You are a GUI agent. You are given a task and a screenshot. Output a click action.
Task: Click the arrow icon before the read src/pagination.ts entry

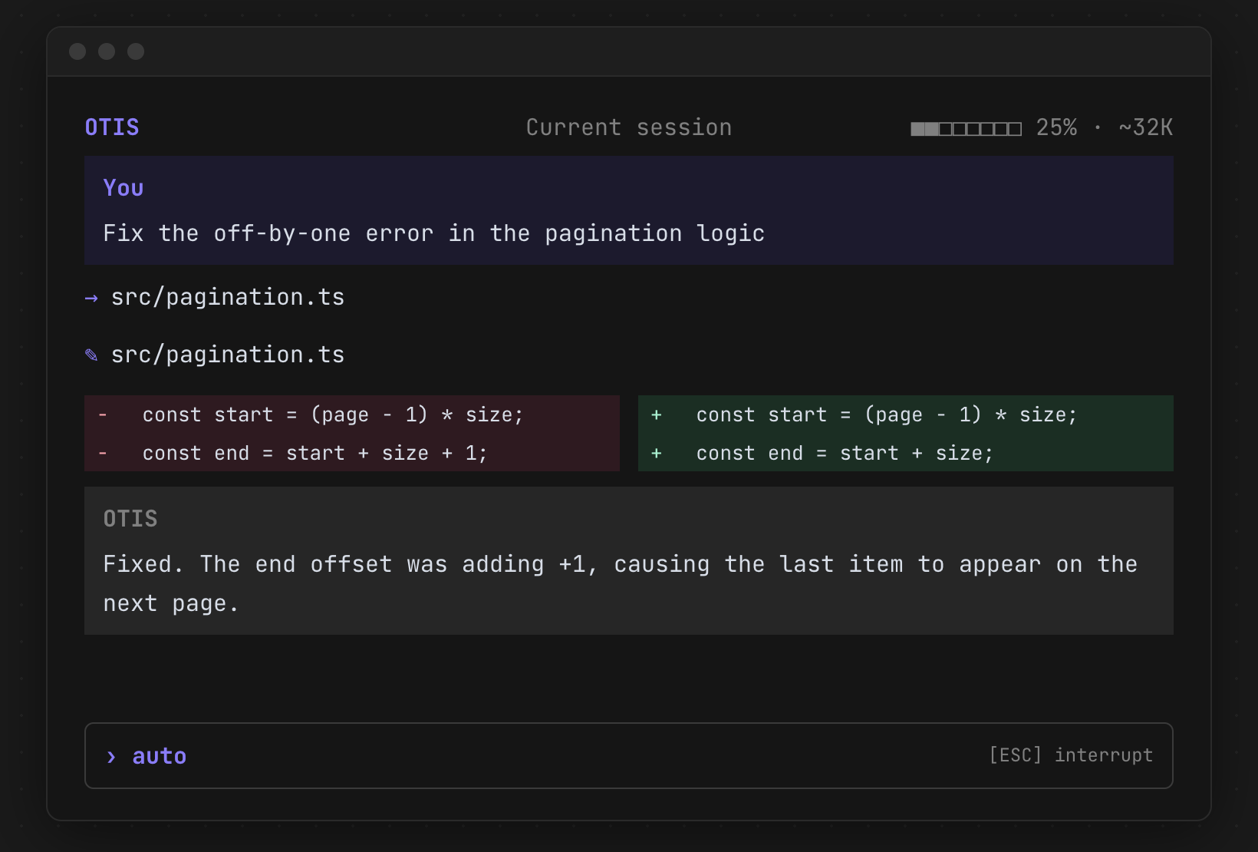pyautogui.click(x=91, y=298)
